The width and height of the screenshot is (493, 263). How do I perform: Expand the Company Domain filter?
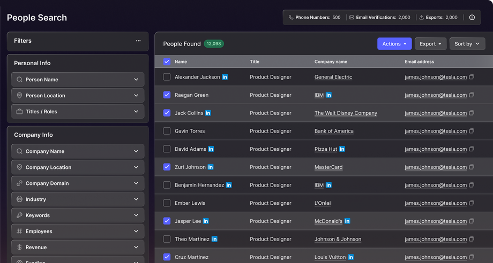coord(78,183)
